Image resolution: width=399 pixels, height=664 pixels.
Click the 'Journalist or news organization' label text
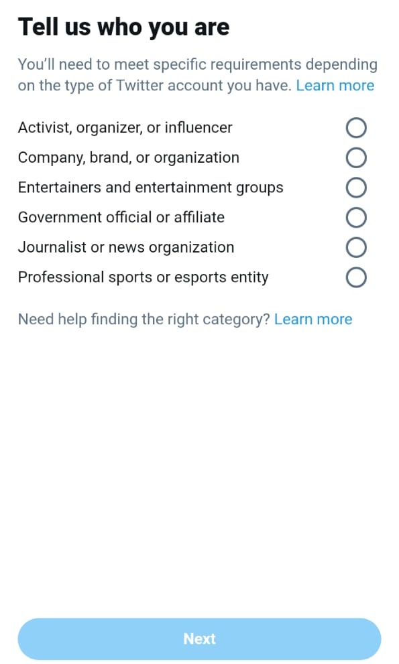pyautogui.click(x=126, y=247)
